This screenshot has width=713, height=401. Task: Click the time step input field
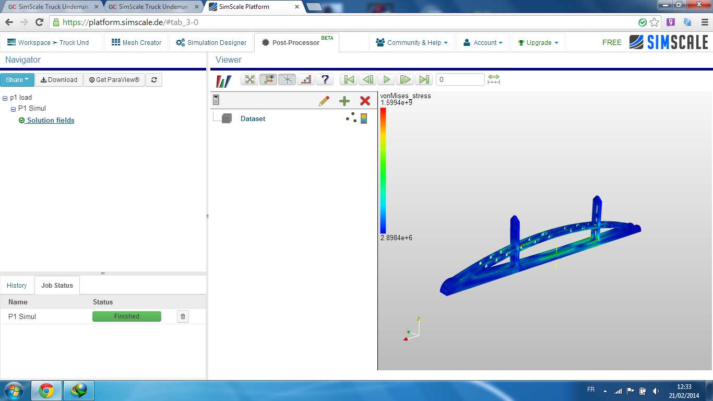click(460, 79)
